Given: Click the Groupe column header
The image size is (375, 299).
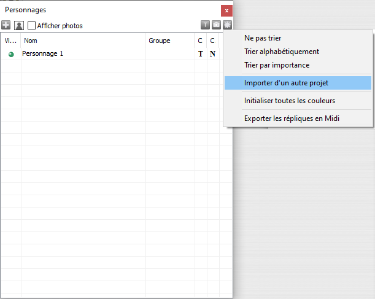Looking at the screenshot, I should coord(169,41).
